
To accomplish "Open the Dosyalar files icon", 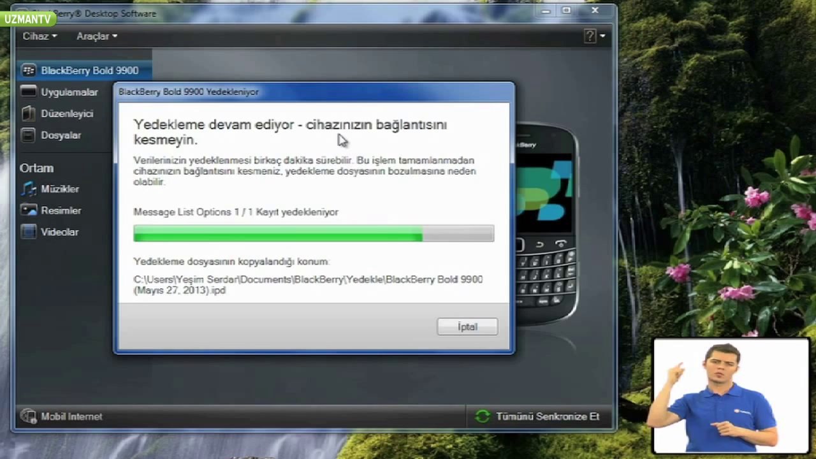I will (x=28, y=135).
